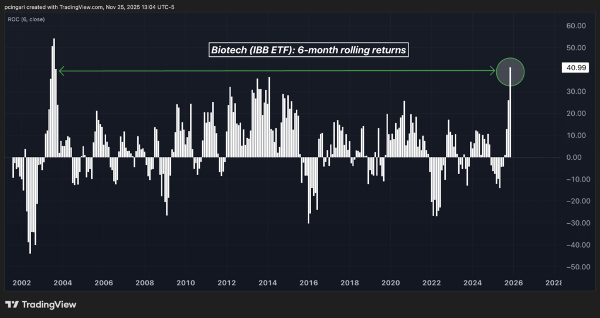Click the TradingView logo icon
The width and height of the screenshot is (600, 318).
(x=11, y=305)
